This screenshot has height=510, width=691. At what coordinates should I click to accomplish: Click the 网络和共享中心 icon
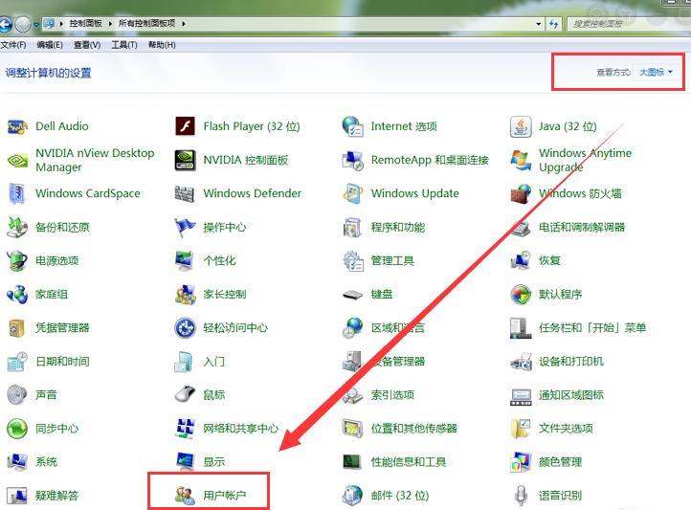(x=185, y=429)
